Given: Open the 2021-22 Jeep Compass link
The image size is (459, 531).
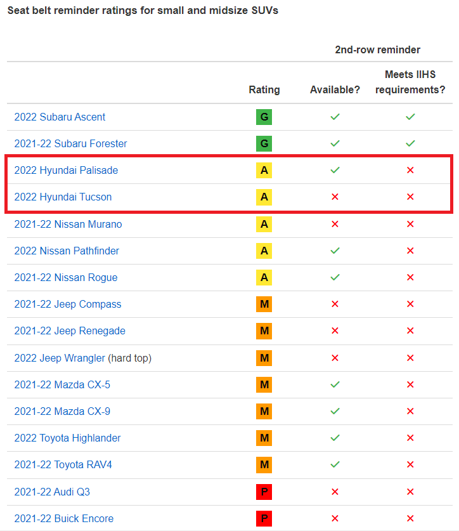Looking at the screenshot, I should [68, 304].
